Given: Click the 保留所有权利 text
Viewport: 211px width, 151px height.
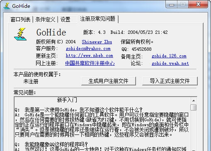Looking at the screenshot, I should tap(137, 42).
